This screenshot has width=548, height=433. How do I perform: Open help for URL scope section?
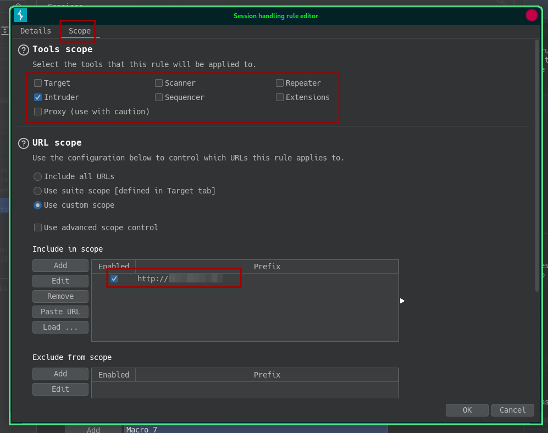(24, 143)
